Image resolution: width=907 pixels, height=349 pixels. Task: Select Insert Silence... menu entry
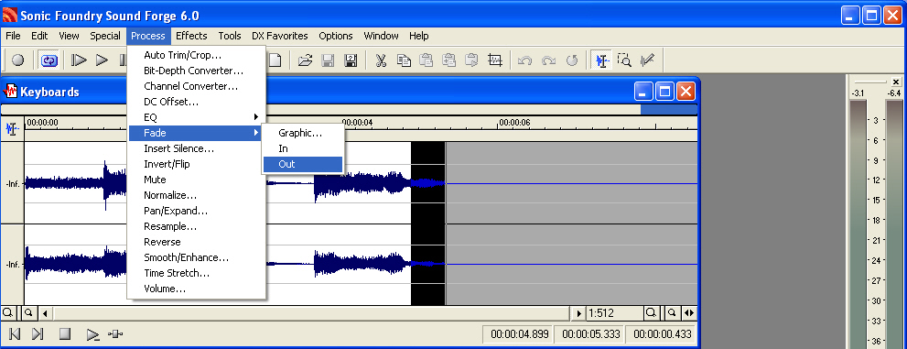[x=196, y=148]
